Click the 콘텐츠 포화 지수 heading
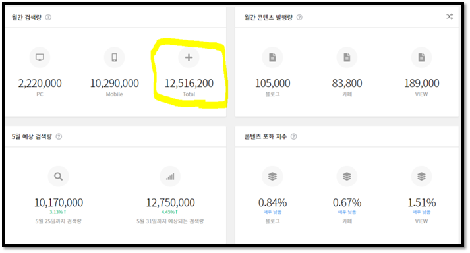Screen dimensions: 470x253 click(266, 136)
